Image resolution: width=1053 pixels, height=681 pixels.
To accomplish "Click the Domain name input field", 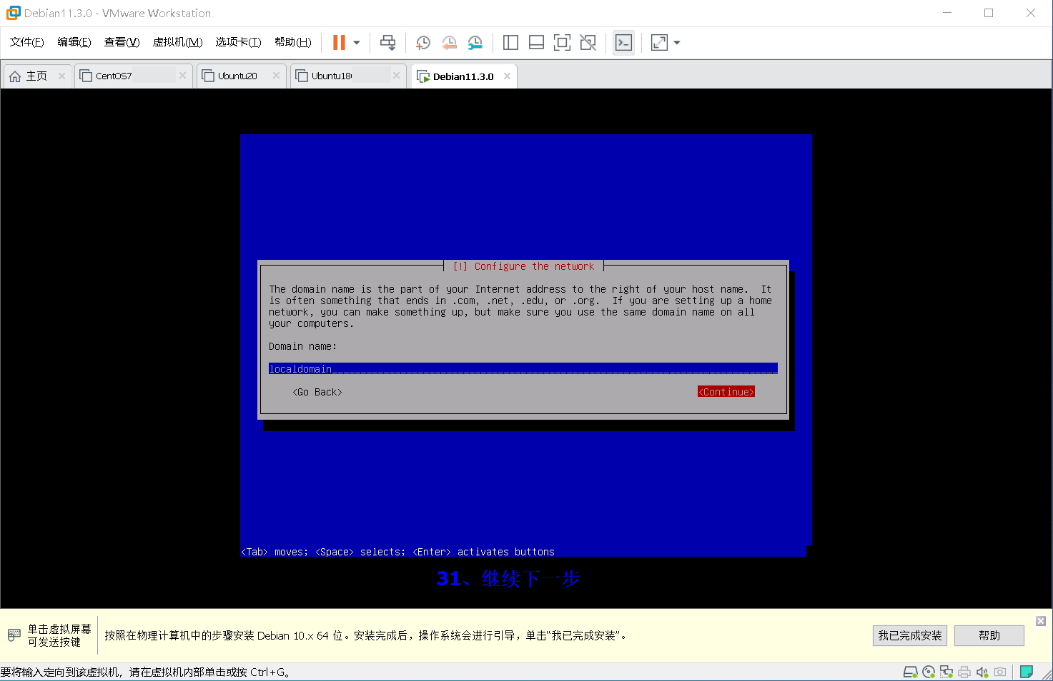I will [523, 369].
